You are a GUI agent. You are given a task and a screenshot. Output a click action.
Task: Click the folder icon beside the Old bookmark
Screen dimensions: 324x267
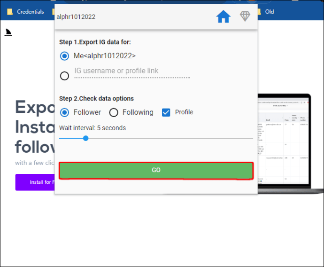coord(259,12)
